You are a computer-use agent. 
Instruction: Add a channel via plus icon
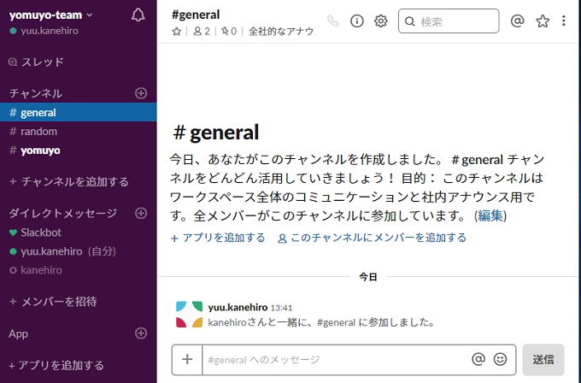[141, 93]
